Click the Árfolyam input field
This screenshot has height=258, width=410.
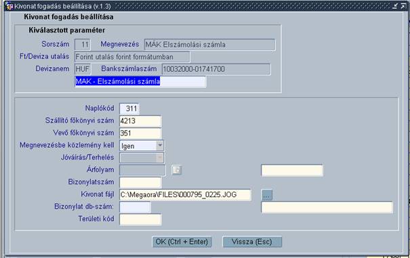pos(142,170)
